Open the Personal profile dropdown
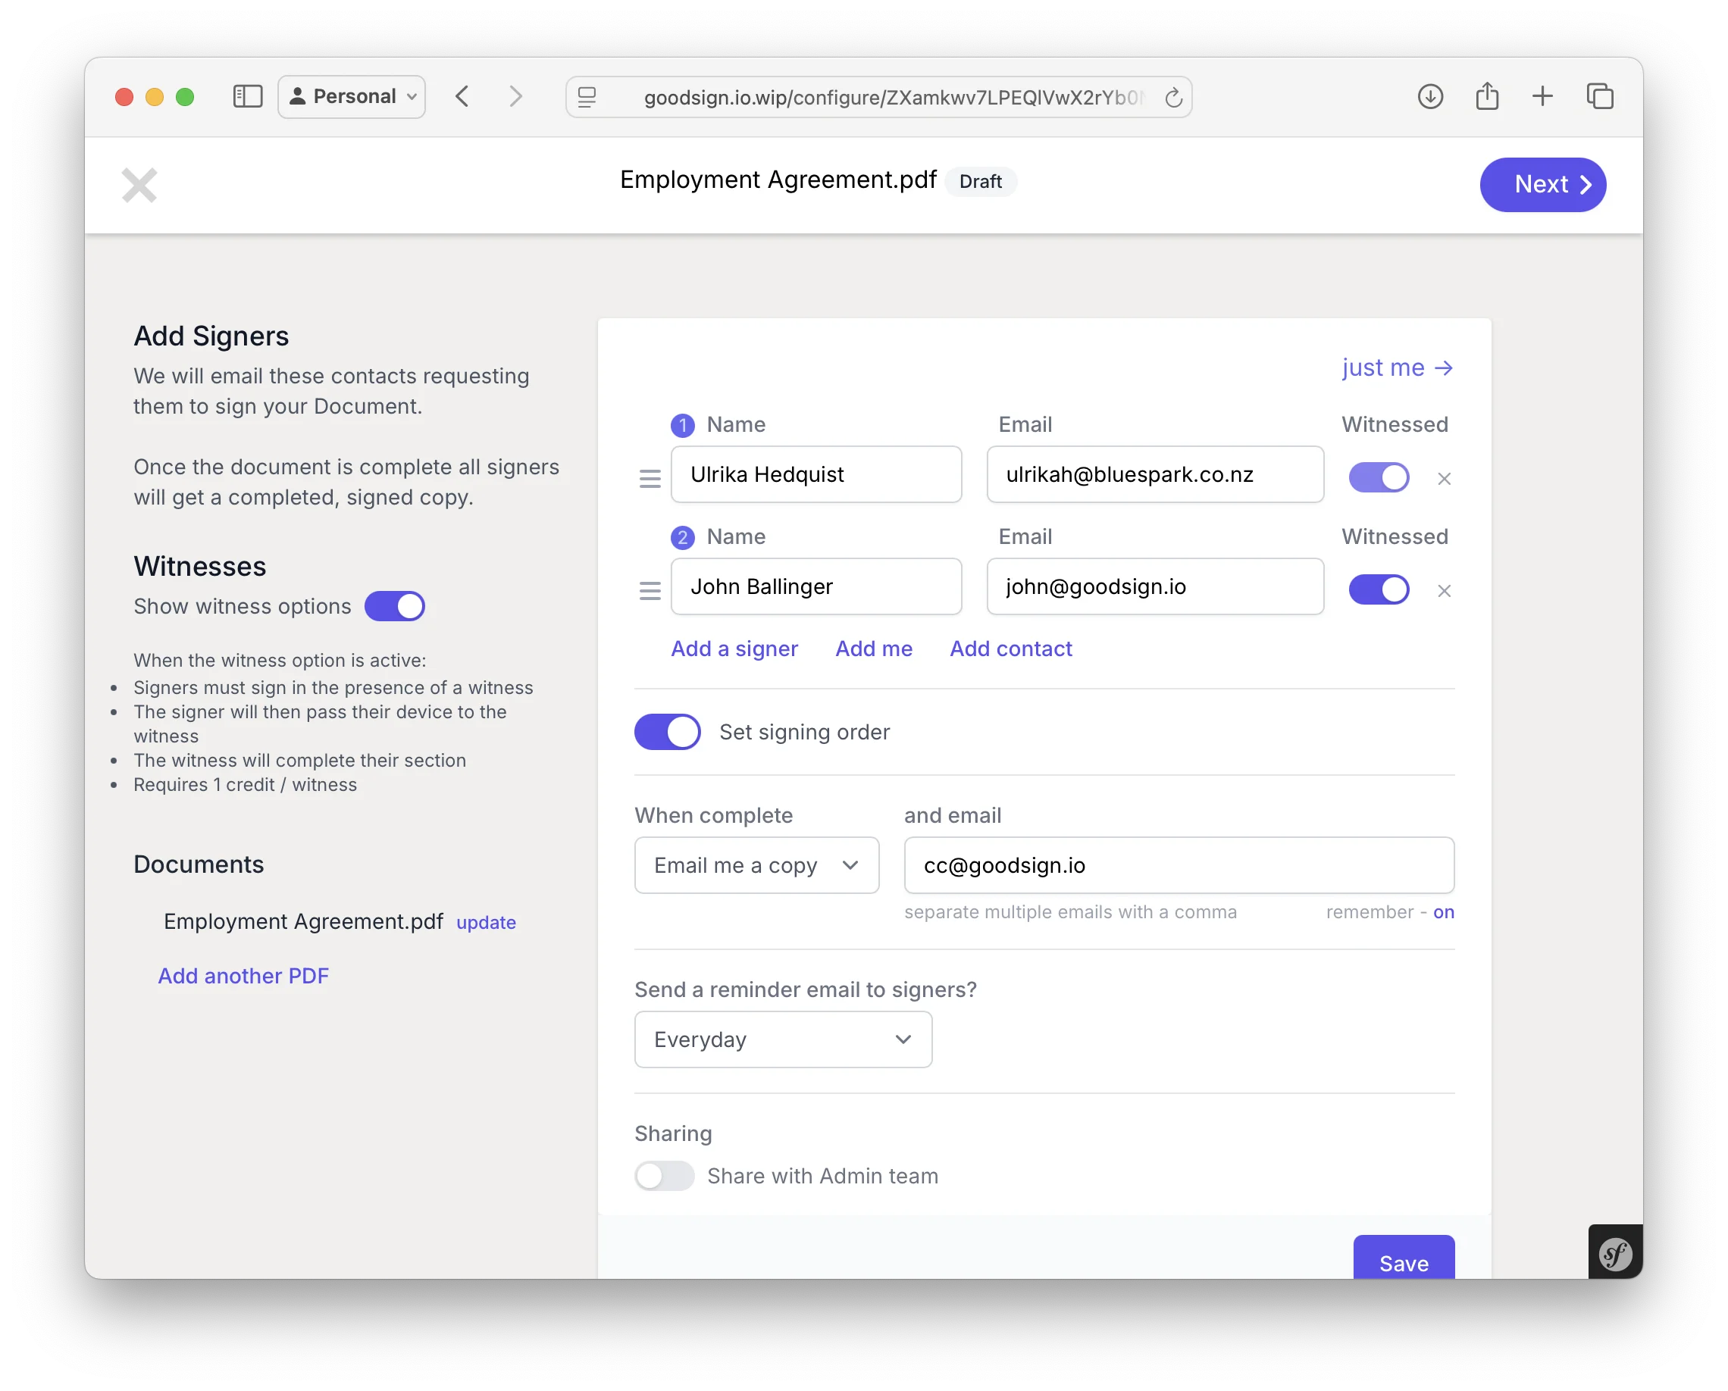Viewport: 1728px width, 1391px height. point(352,97)
